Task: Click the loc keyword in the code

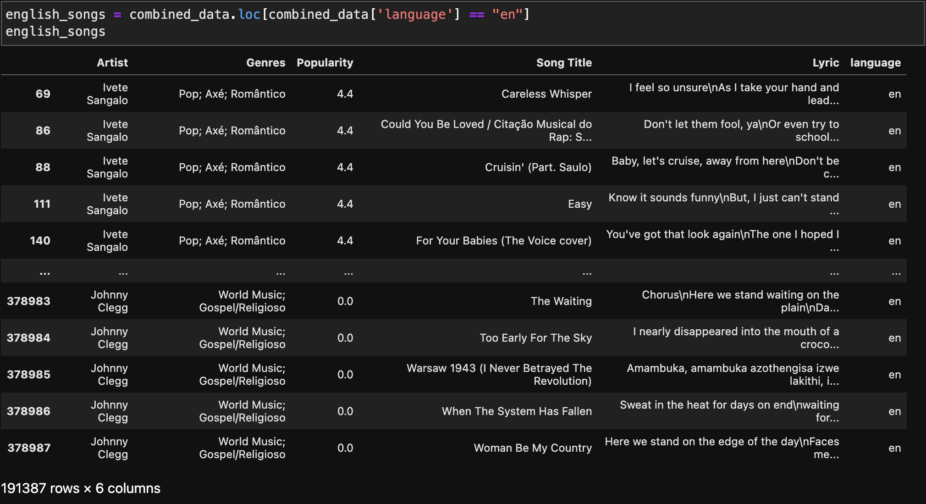Action: point(249,14)
